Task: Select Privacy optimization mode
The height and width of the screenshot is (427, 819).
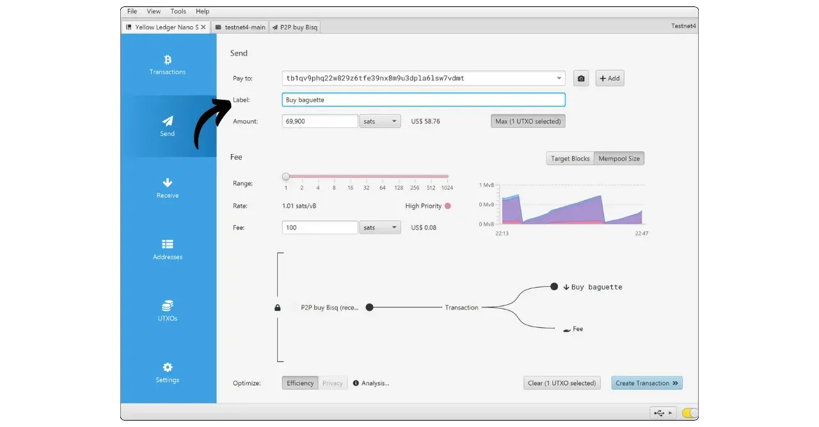Action: [332, 383]
